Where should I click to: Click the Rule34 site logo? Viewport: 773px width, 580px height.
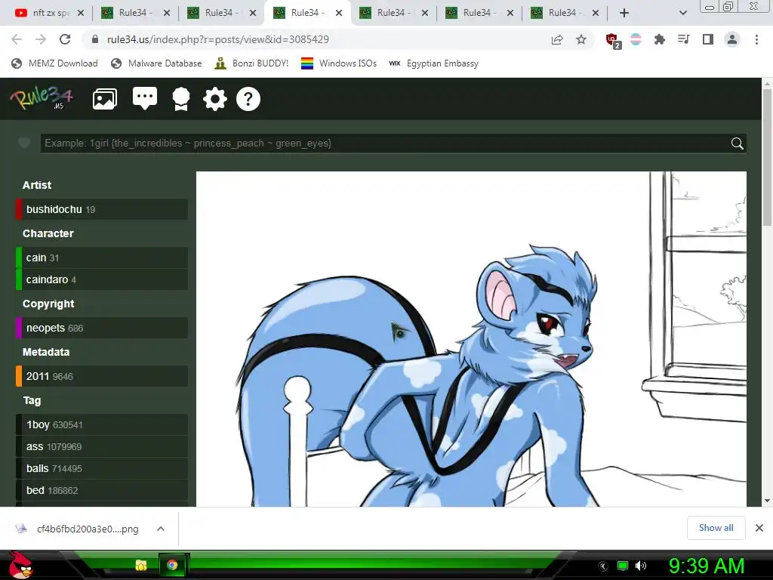click(x=42, y=98)
